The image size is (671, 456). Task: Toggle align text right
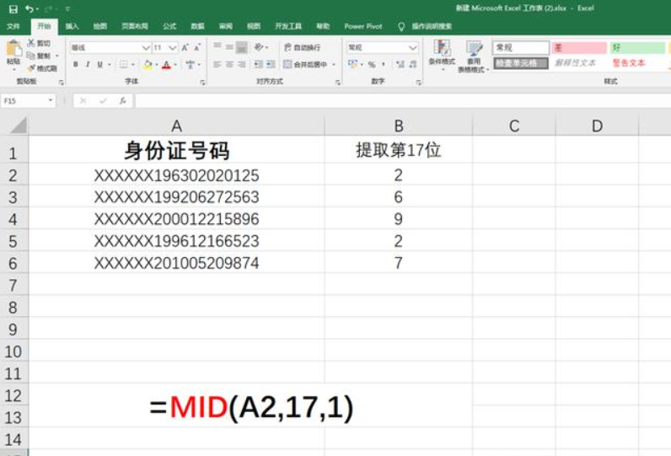coord(242,64)
